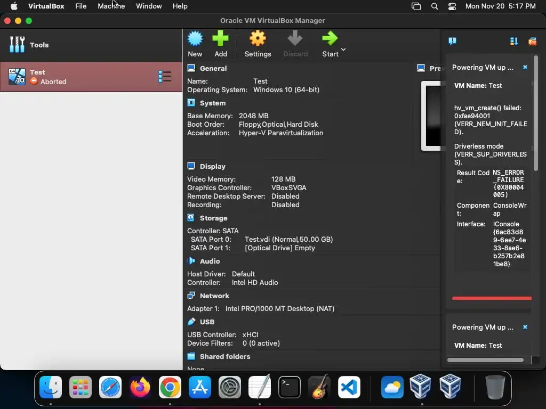Open App Store from the Dock
This screenshot has width=546, height=409.
200,387
